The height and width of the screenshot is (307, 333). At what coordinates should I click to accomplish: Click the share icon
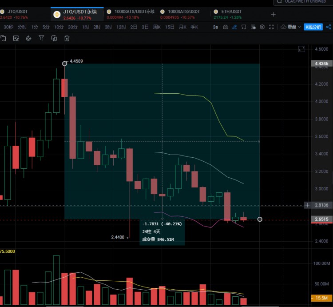328,27
